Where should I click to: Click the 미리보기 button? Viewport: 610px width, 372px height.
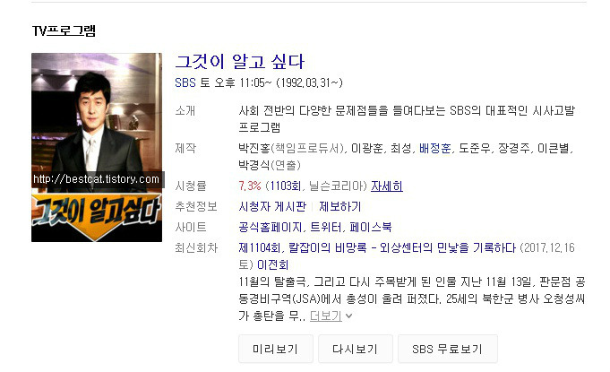tap(275, 349)
